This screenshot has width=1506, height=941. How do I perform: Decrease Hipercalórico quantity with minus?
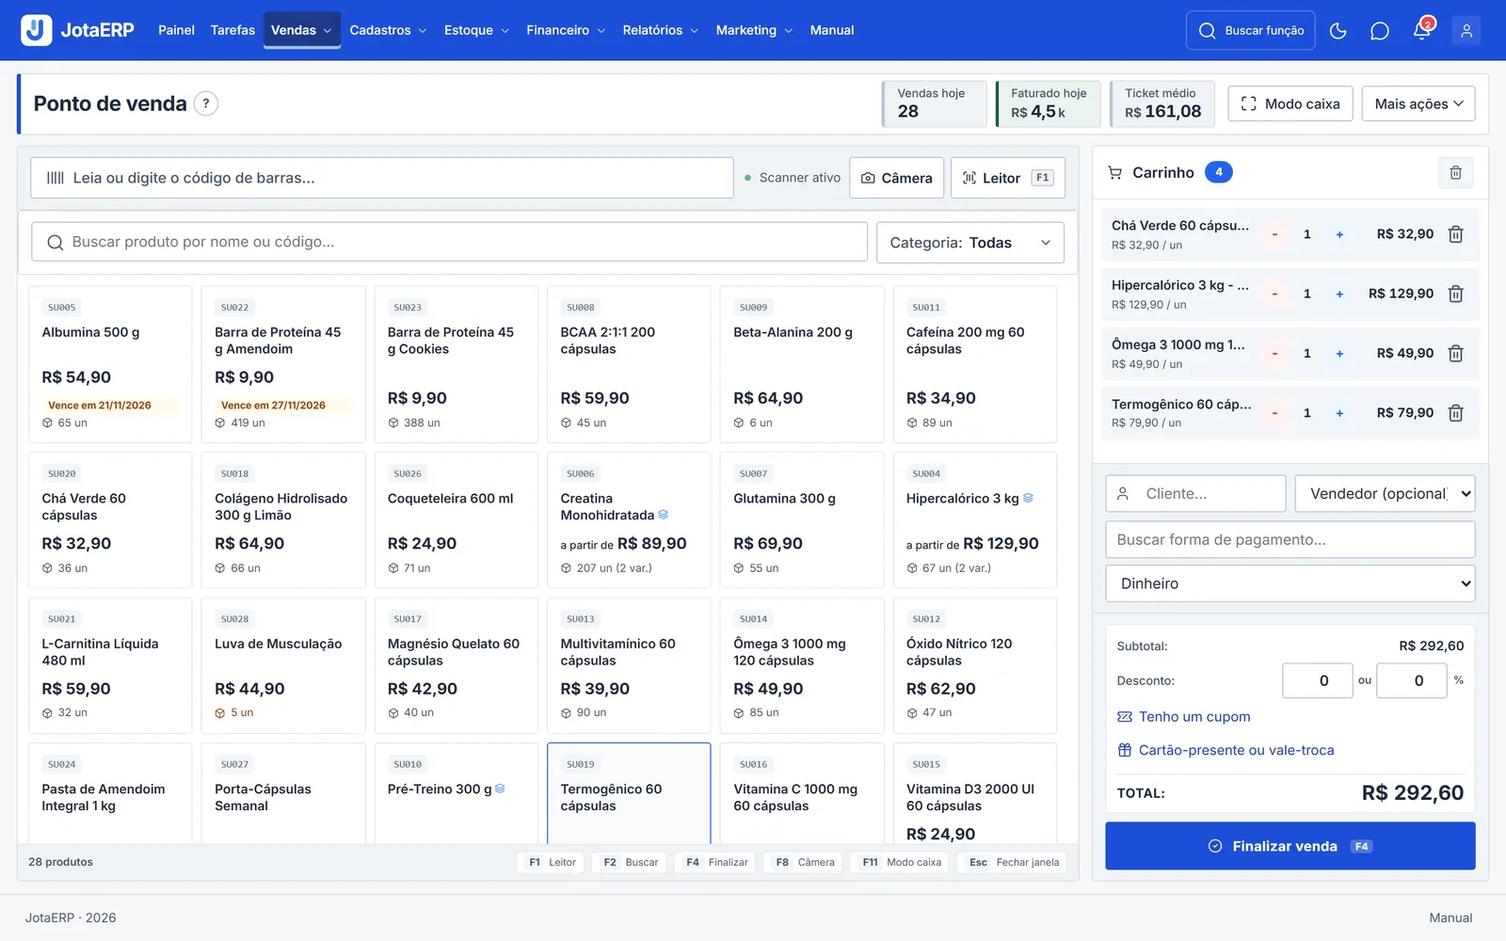[1274, 294]
